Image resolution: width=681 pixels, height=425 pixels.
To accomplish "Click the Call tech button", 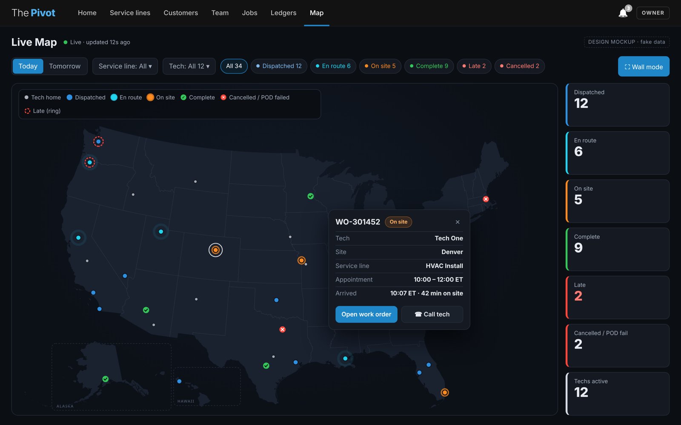I will [x=432, y=314].
